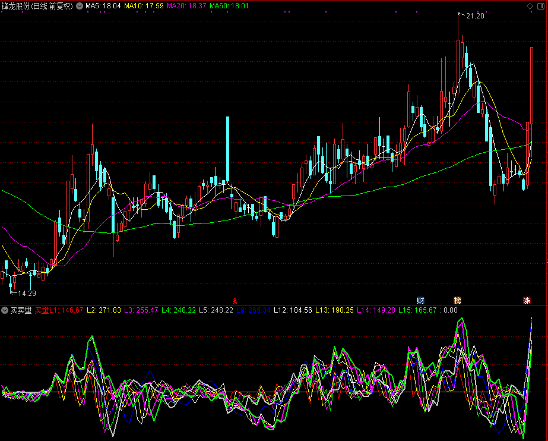The height and width of the screenshot is (441, 548).
Task: Open the 涨 limit-up marker icon
Action: pyautogui.click(x=527, y=300)
